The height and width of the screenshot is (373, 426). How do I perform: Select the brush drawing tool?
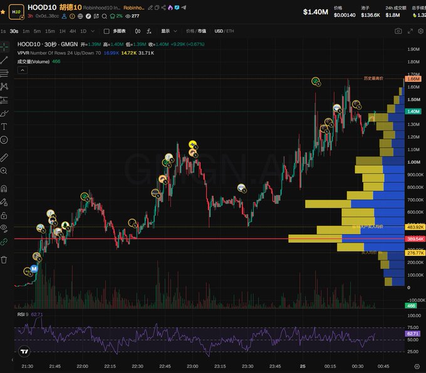tap(4, 113)
